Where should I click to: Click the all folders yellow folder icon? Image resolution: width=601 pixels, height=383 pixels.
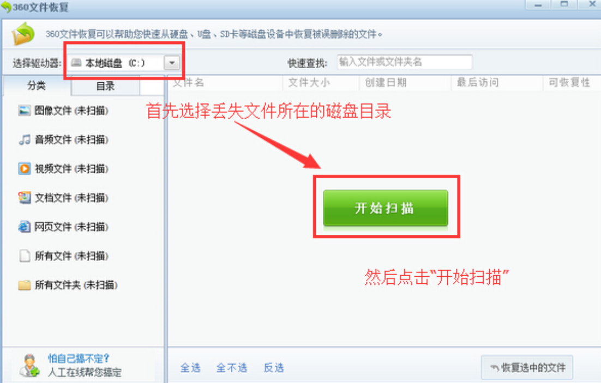coord(24,285)
